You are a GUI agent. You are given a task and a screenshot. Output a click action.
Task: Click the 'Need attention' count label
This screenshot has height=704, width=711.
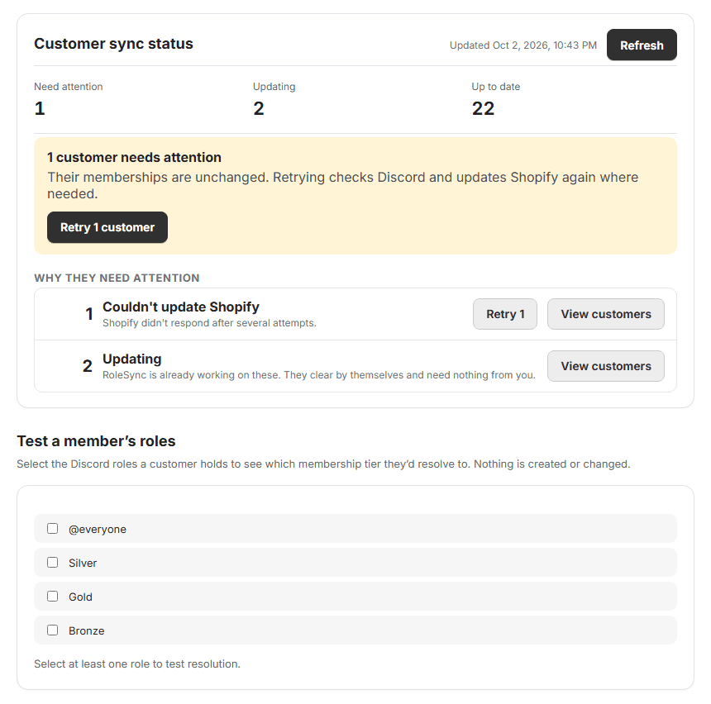pos(69,87)
